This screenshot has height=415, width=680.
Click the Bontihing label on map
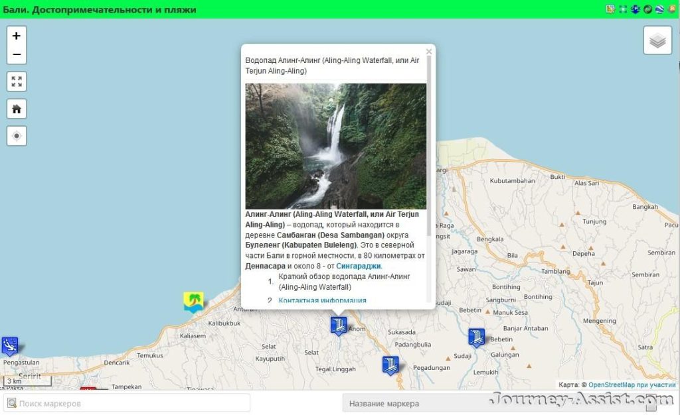pyautogui.click(x=506, y=287)
